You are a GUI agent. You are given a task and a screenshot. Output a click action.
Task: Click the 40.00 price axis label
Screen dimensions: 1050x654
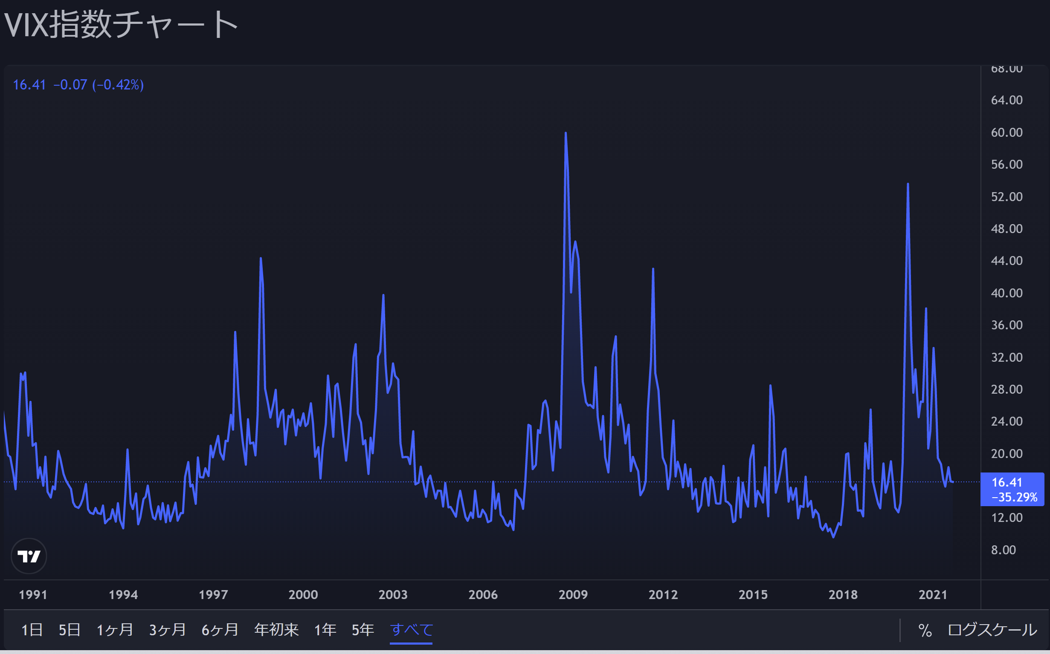tap(1006, 293)
